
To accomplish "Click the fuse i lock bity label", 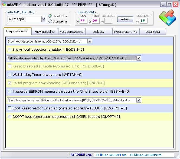I will point(87,12).
